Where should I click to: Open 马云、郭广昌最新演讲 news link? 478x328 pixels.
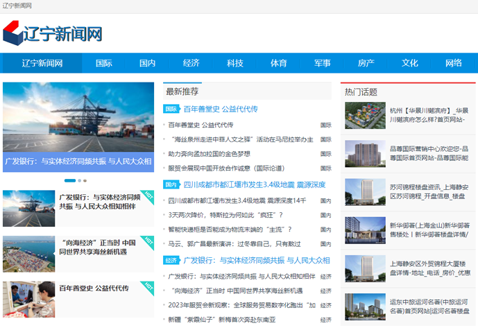[x=234, y=244]
